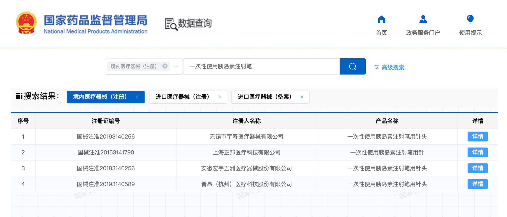
Task: Click the 注册人名称 column header
Action: click(x=246, y=121)
